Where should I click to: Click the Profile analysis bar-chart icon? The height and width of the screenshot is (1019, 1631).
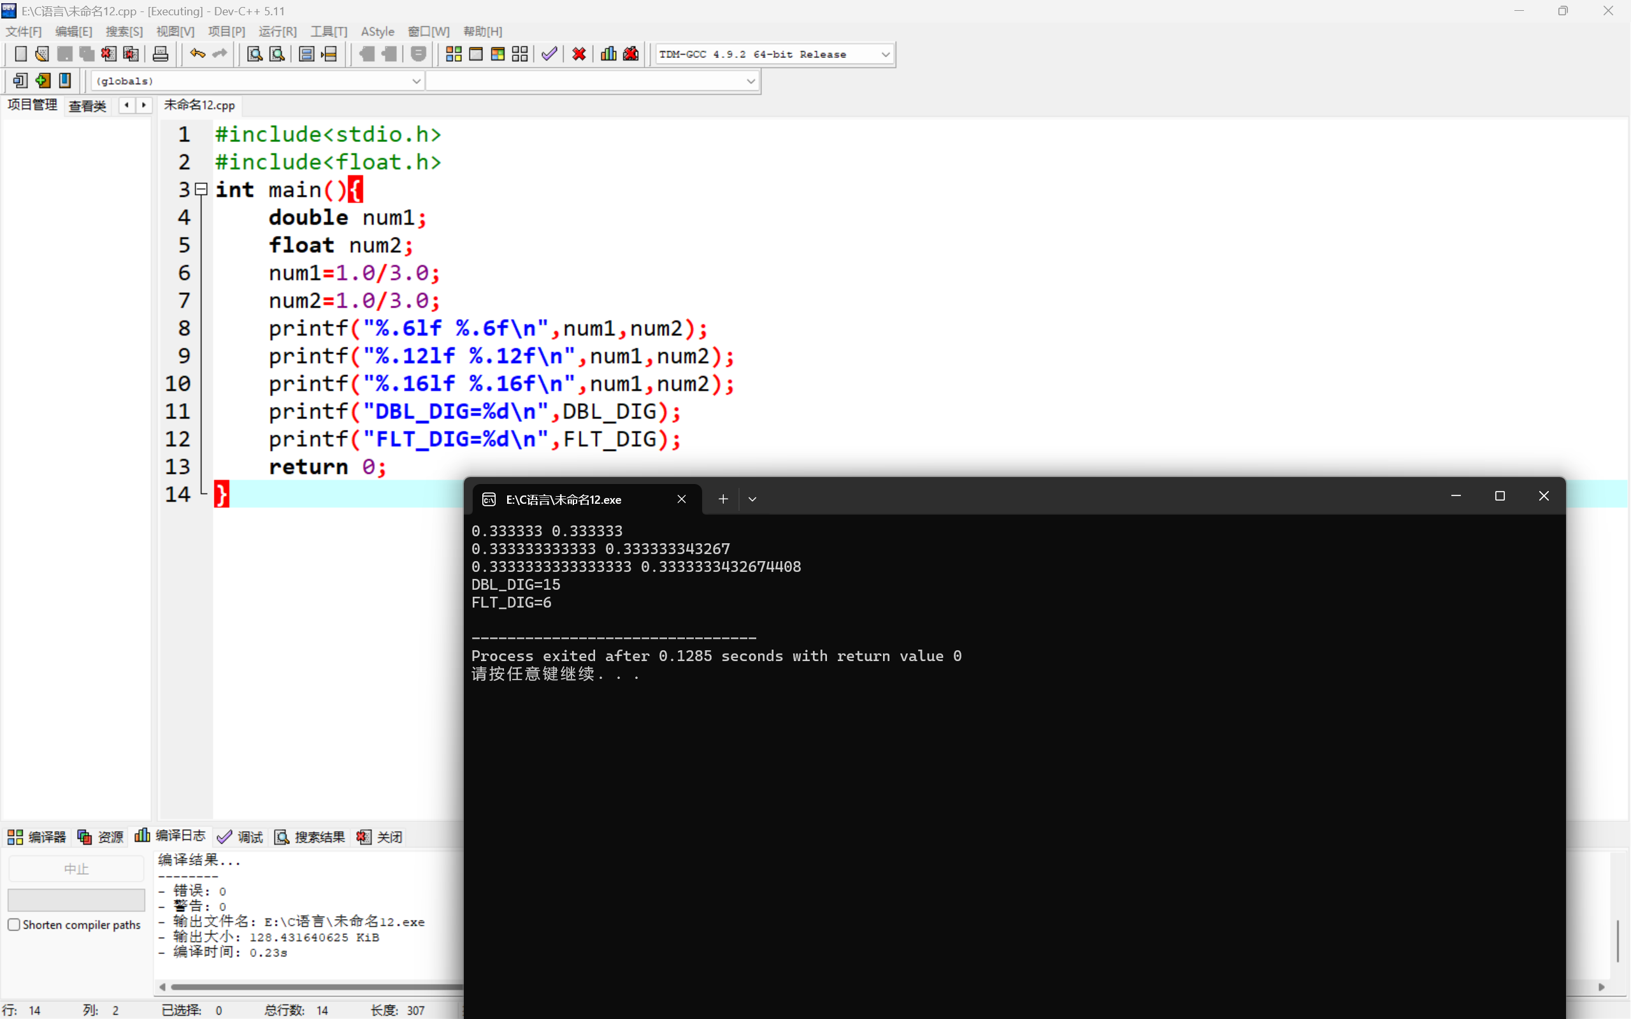point(608,54)
